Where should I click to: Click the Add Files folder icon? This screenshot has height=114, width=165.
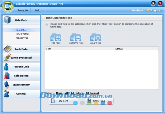tap(56, 37)
